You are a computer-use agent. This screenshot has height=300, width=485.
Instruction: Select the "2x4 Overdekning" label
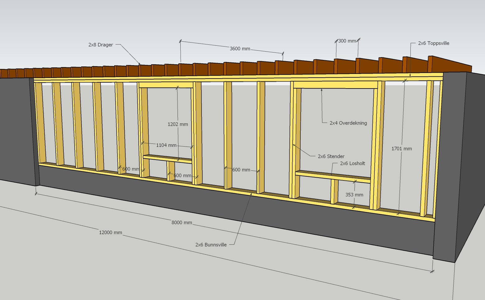[348, 123]
